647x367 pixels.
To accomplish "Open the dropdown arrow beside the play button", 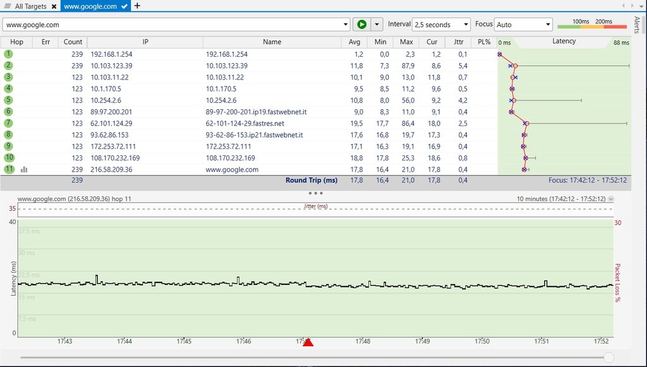I will (x=377, y=25).
